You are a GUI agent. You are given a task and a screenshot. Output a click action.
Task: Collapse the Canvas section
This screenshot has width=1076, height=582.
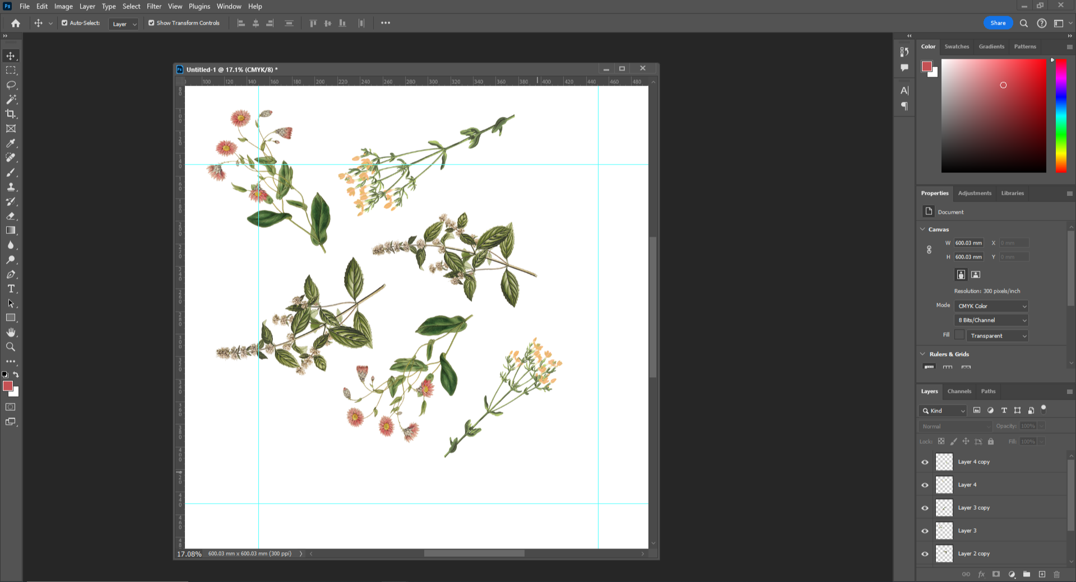tap(923, 229)
